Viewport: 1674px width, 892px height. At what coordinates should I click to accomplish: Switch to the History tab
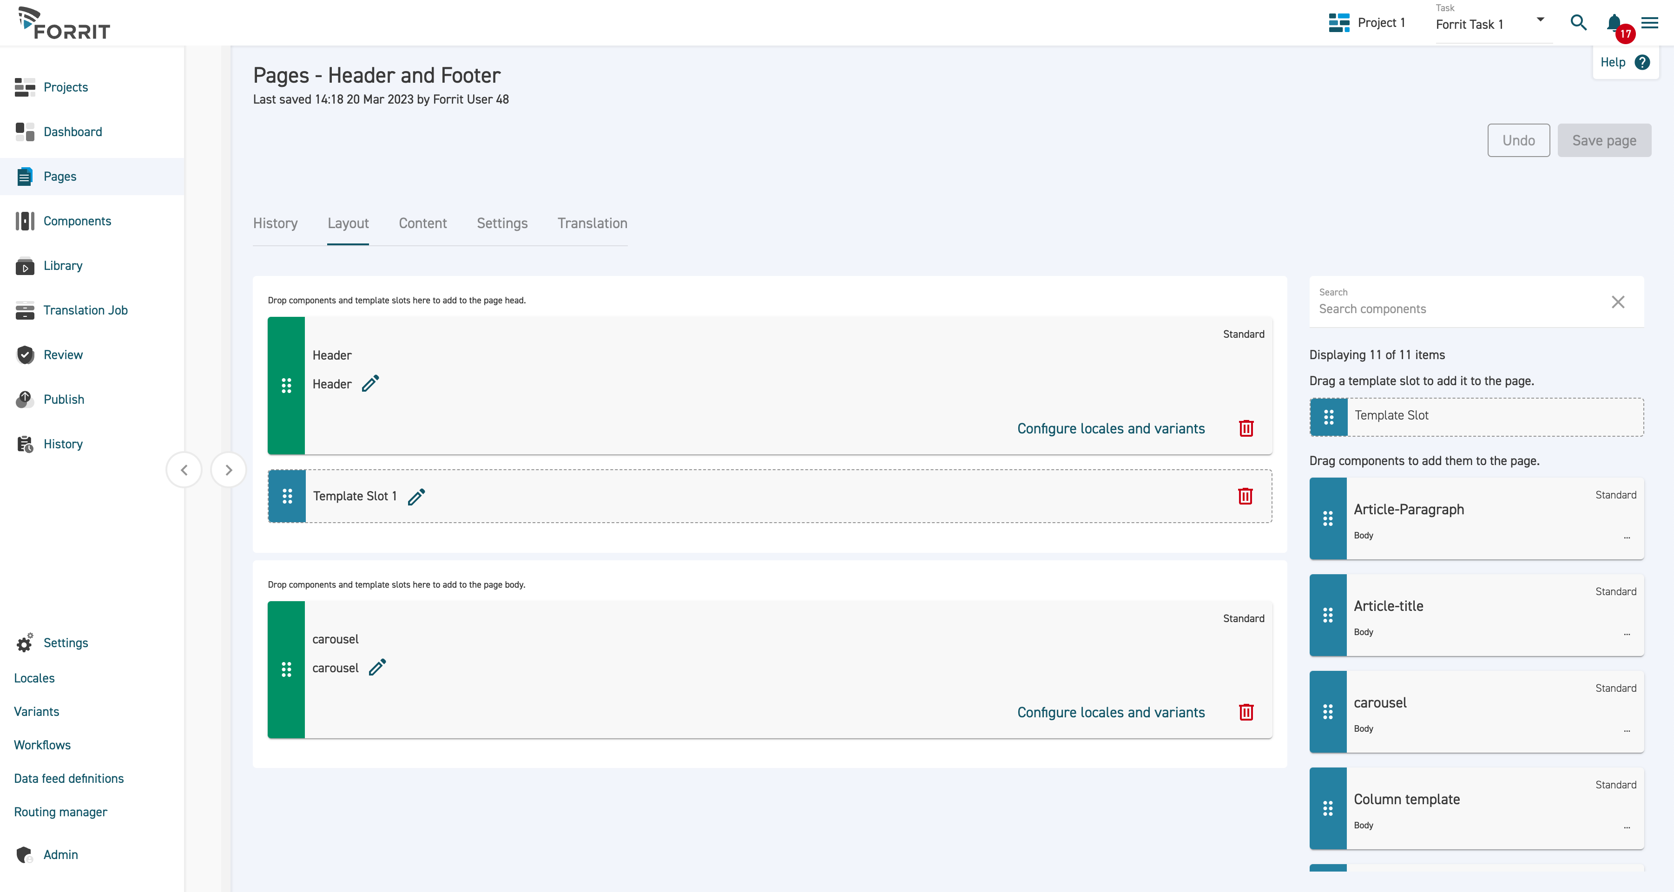pos(276,223)
